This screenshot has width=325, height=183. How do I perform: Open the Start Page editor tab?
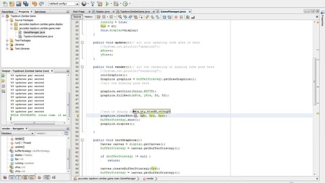point(79,12)
